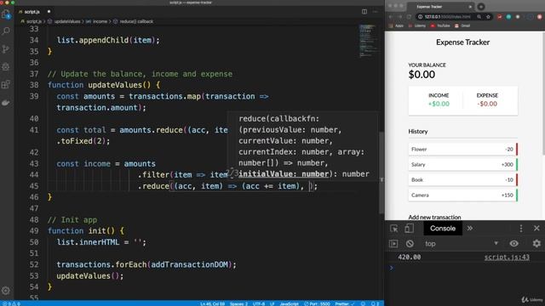The image size is (545, 306).
Task: Open the Source Control view
Action: tap(6, 49)
